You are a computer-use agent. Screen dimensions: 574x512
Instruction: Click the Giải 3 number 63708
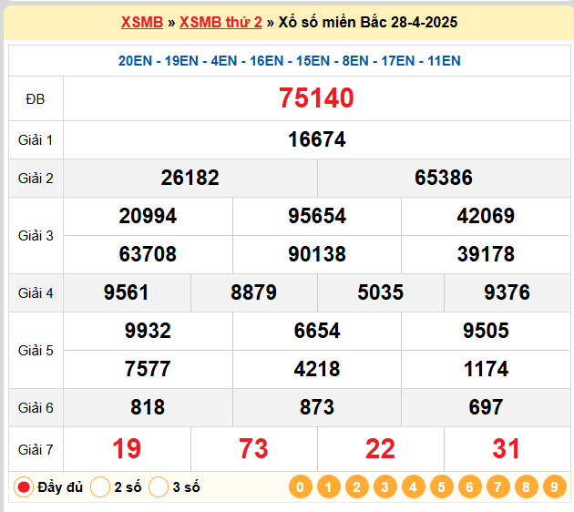coord(148,254)
